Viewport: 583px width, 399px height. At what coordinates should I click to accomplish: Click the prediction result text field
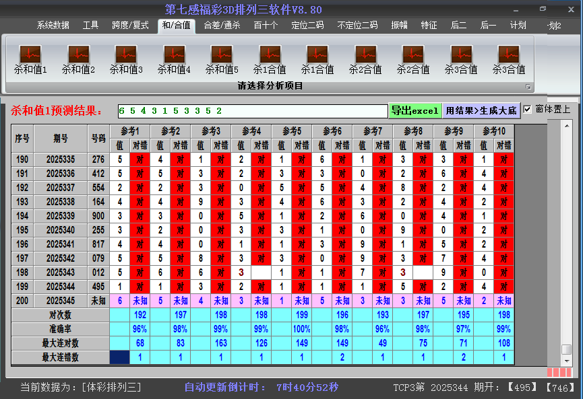point(251,110)
